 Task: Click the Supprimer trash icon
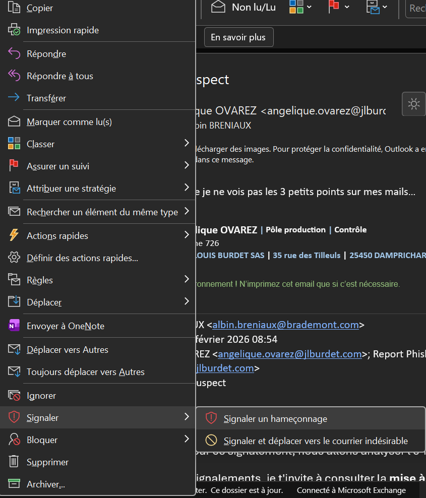[14, 462]
